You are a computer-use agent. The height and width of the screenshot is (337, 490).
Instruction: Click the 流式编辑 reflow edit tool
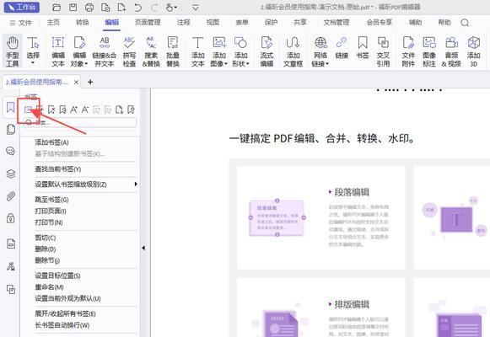[267, 51]
